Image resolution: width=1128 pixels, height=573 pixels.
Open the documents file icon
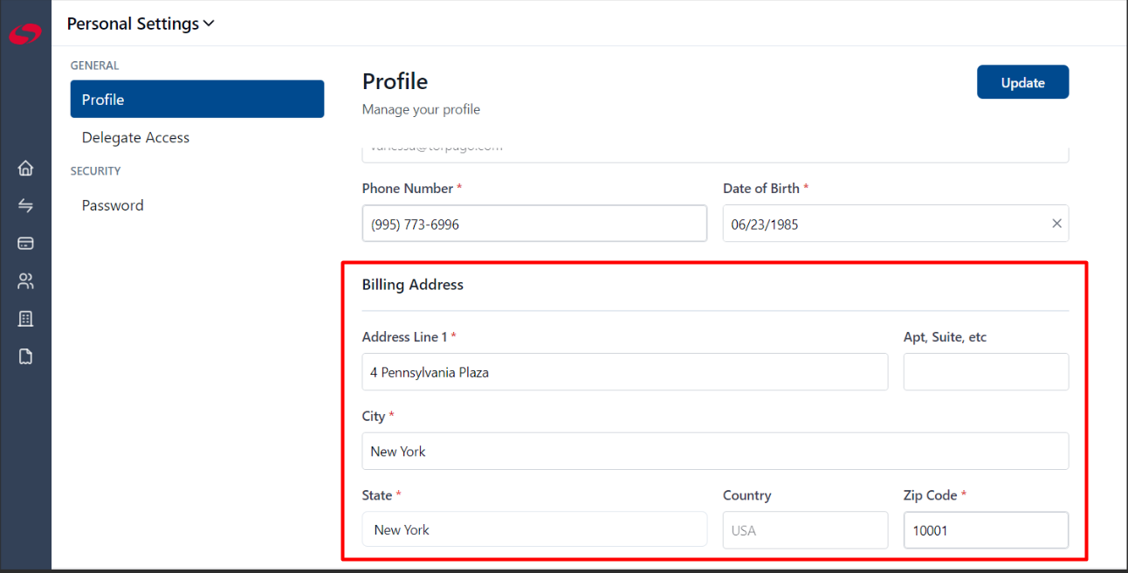point(25,356)
